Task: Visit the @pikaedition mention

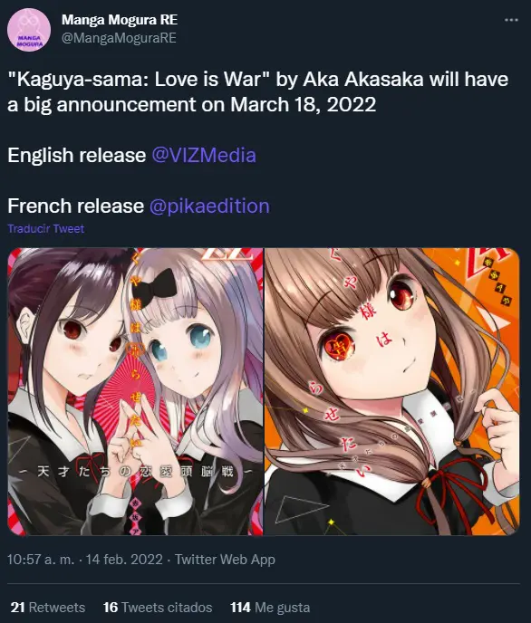Action: (209, 206)
